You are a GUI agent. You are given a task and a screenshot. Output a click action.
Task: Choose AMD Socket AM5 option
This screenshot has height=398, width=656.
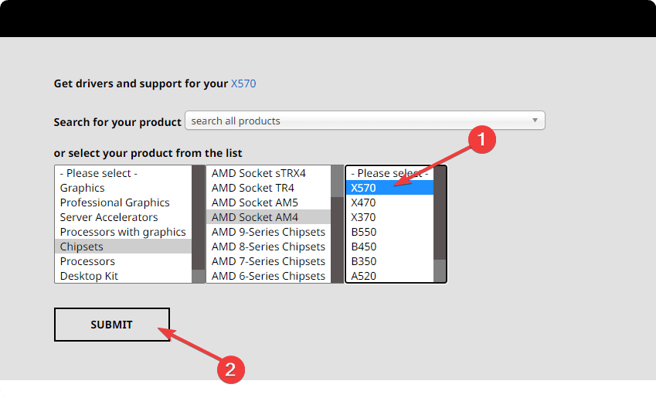254,202
